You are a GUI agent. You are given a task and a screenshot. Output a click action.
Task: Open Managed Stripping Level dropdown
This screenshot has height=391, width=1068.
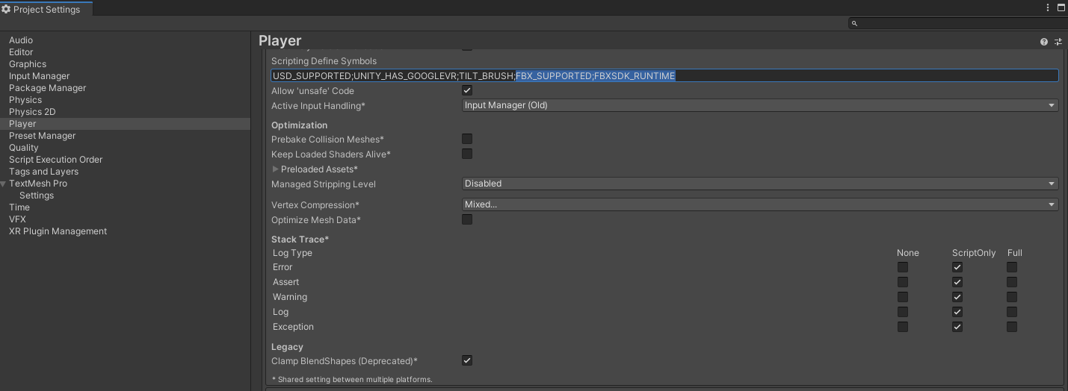click(760, 184)
